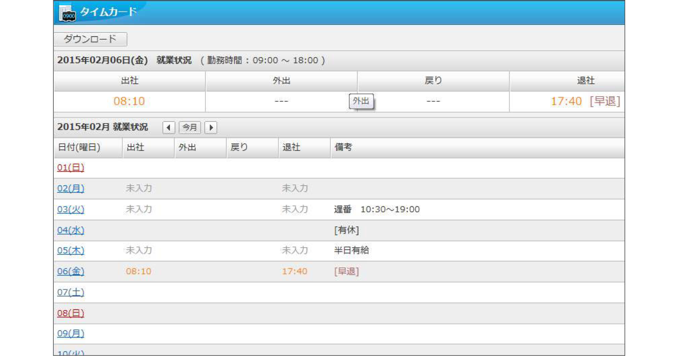
Task: Open the 04(水) date link
Action: tap(71, 230)
